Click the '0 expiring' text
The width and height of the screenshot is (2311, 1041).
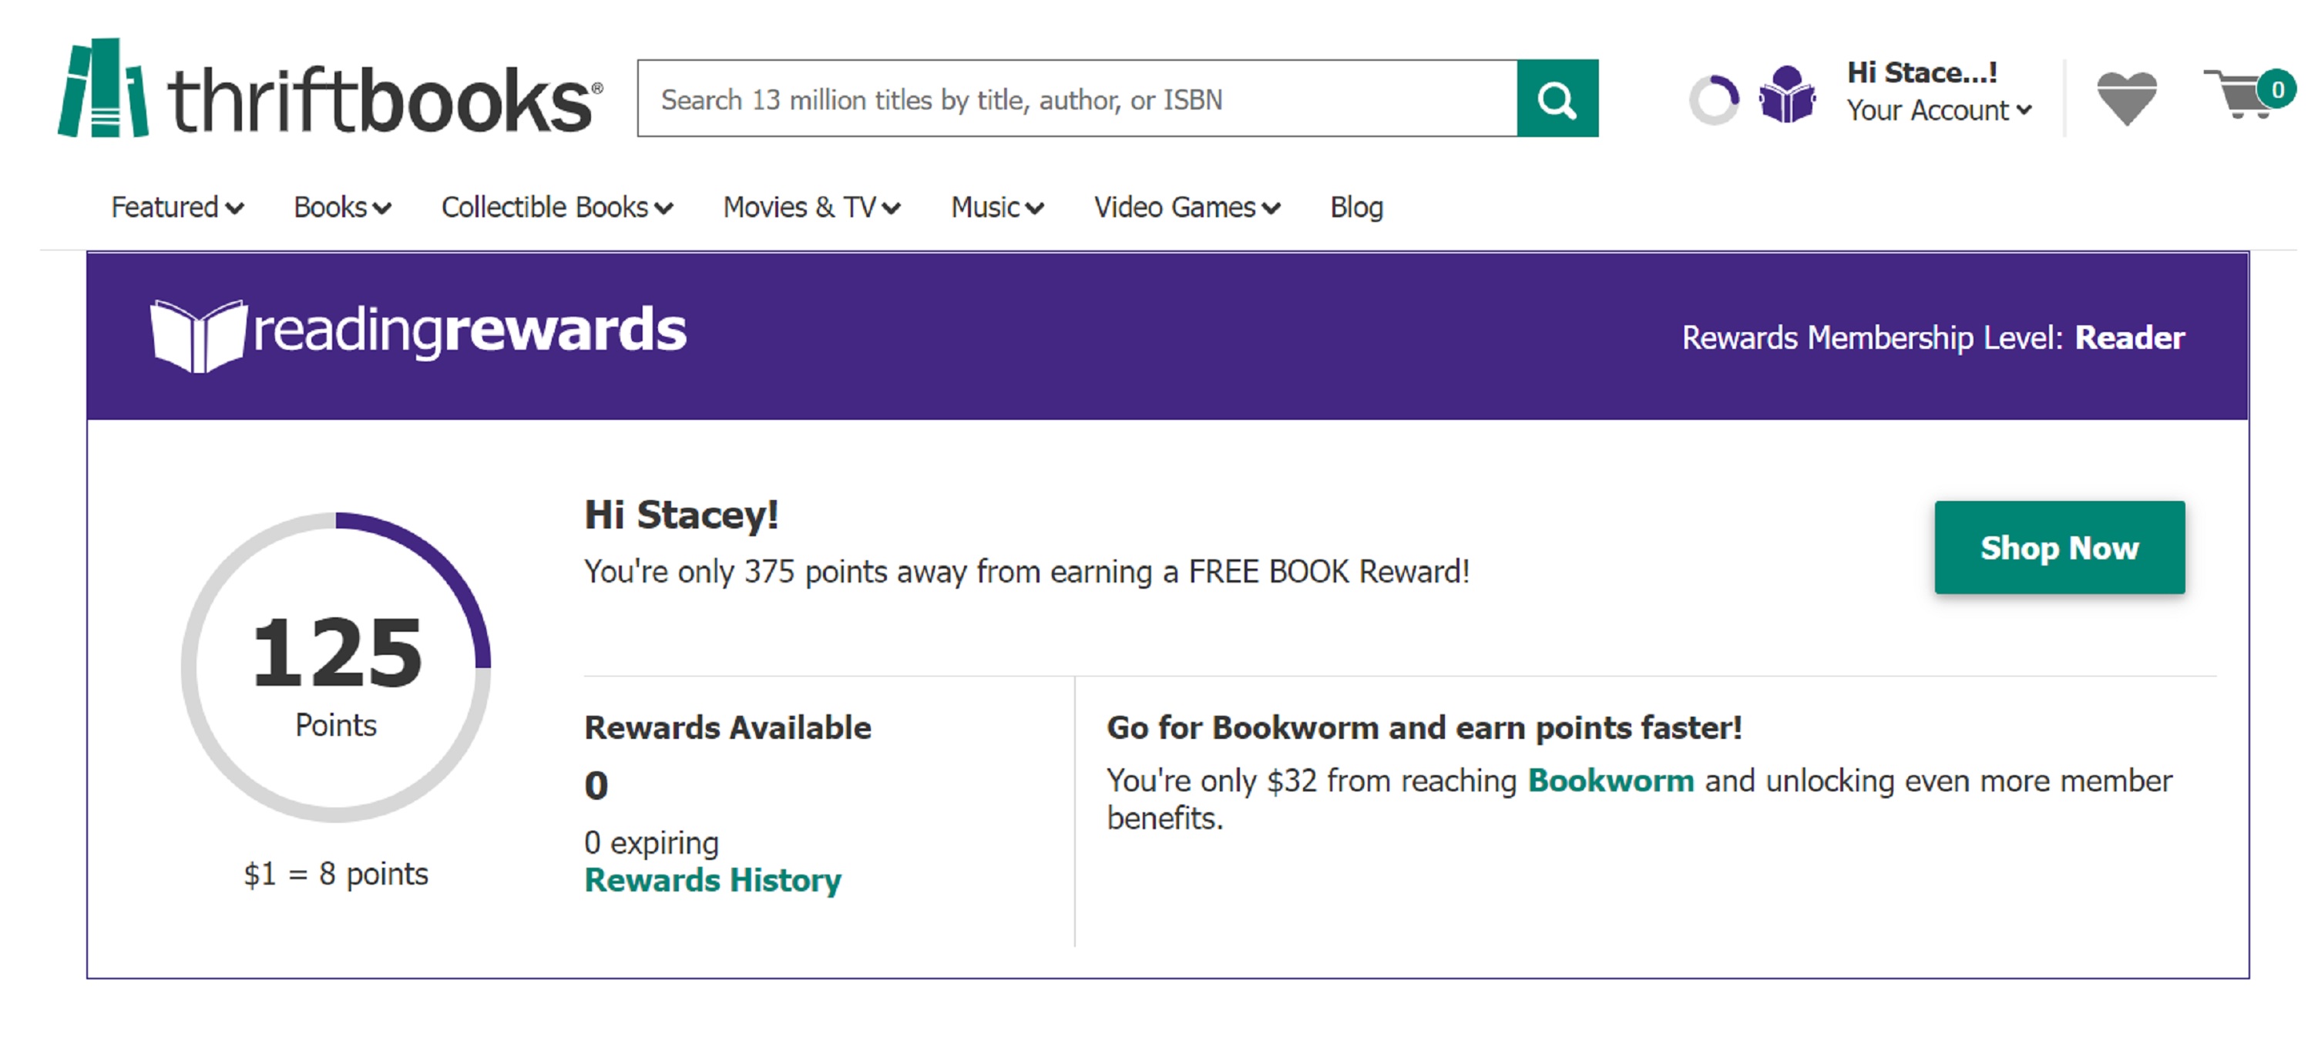point(651,843)
